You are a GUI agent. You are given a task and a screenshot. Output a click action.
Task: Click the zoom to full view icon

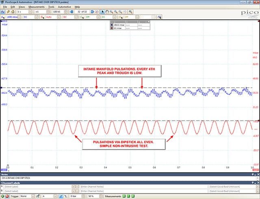pos(131,12)
